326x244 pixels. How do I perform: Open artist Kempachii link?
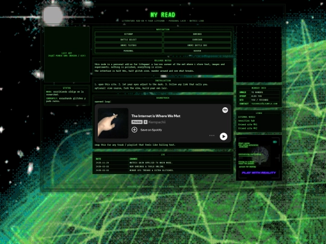(157, 122)
